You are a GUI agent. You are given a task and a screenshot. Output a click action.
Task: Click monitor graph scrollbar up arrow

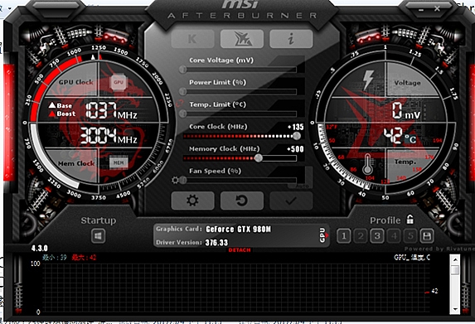point(455,260)
